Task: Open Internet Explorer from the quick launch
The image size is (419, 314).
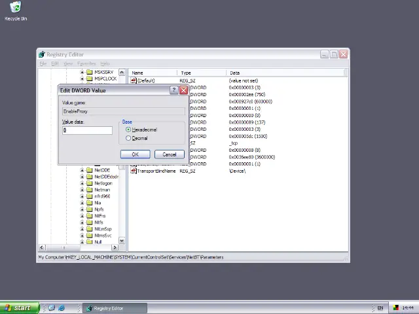Action: click(x=62, y=308)
